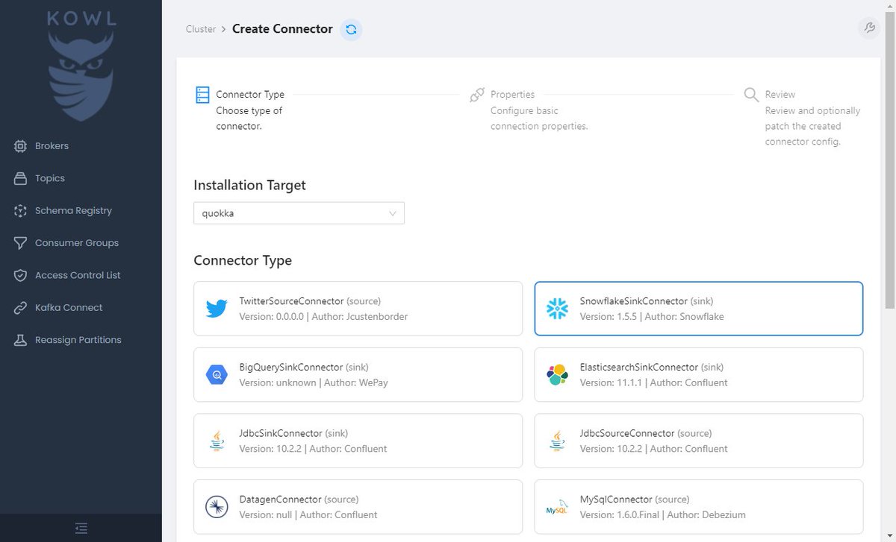
Task: Pick the BigQuerySinkConnector card
Action: click(x=358, y=375)
